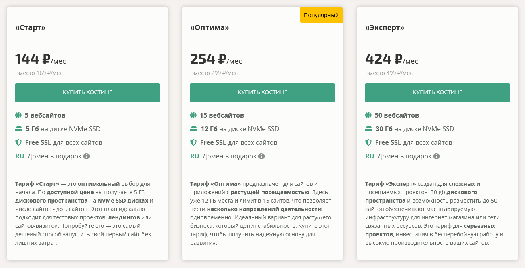Click 'Free SSL для всех сайтов' in «Оптима»

click(238, 143)
